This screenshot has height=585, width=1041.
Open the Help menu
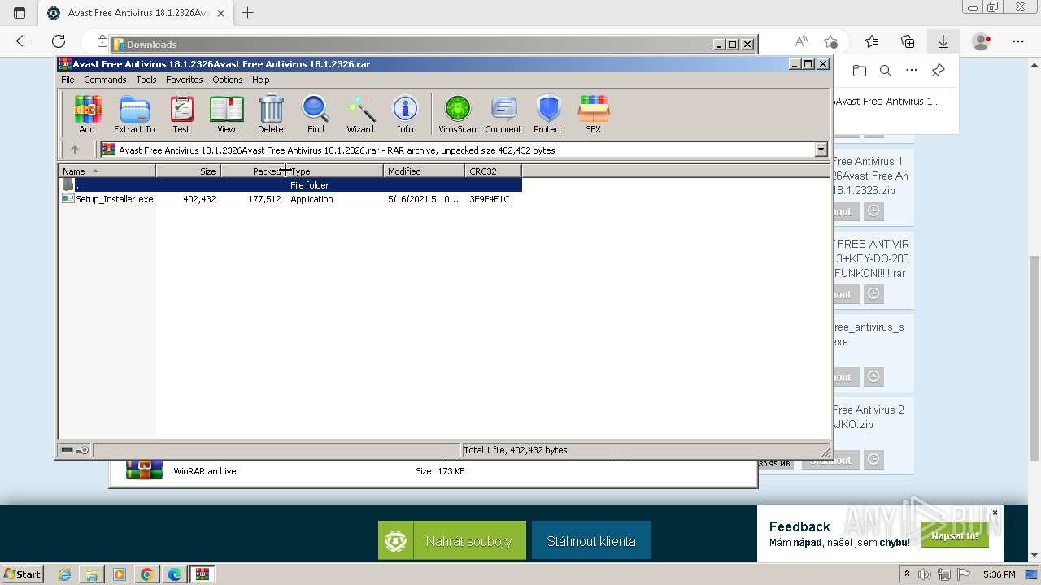pos(261,80)
